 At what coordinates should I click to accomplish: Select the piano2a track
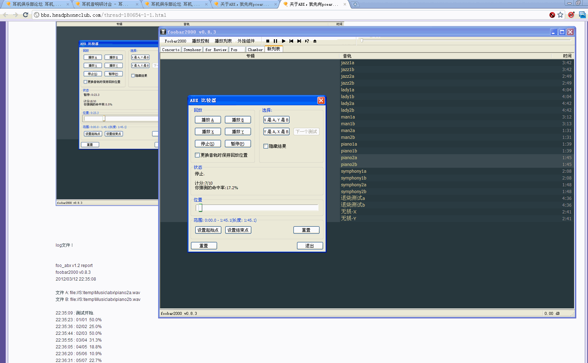(456, 158)
